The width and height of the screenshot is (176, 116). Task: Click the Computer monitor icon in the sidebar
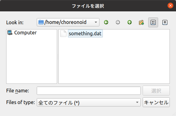(10, 33)
